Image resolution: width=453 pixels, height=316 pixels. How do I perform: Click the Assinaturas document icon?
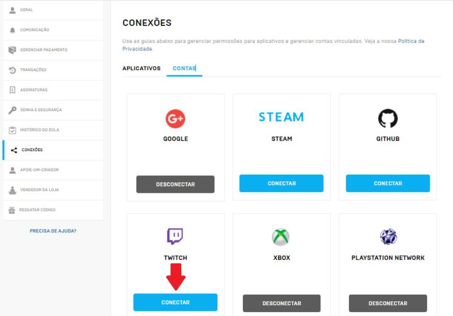coord(12,90)
